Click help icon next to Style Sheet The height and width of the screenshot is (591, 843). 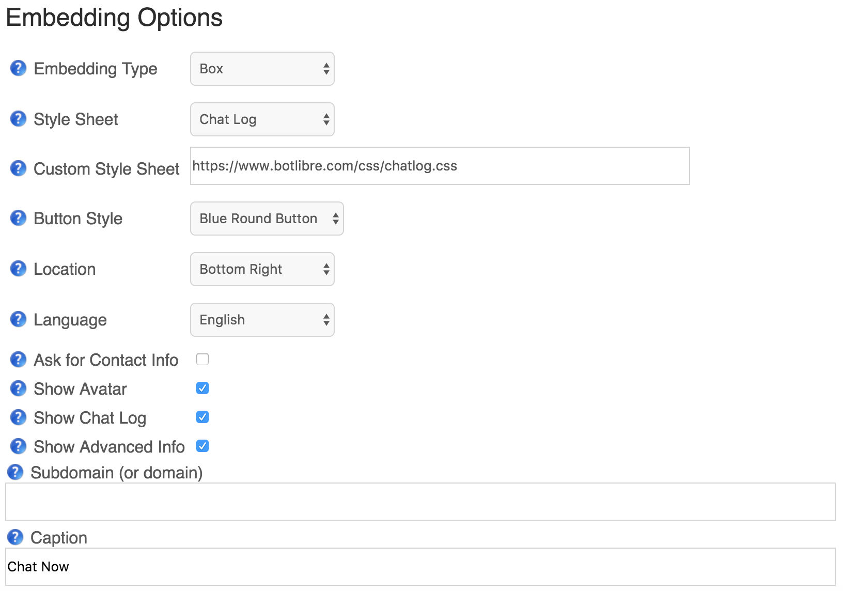(18, 119)
